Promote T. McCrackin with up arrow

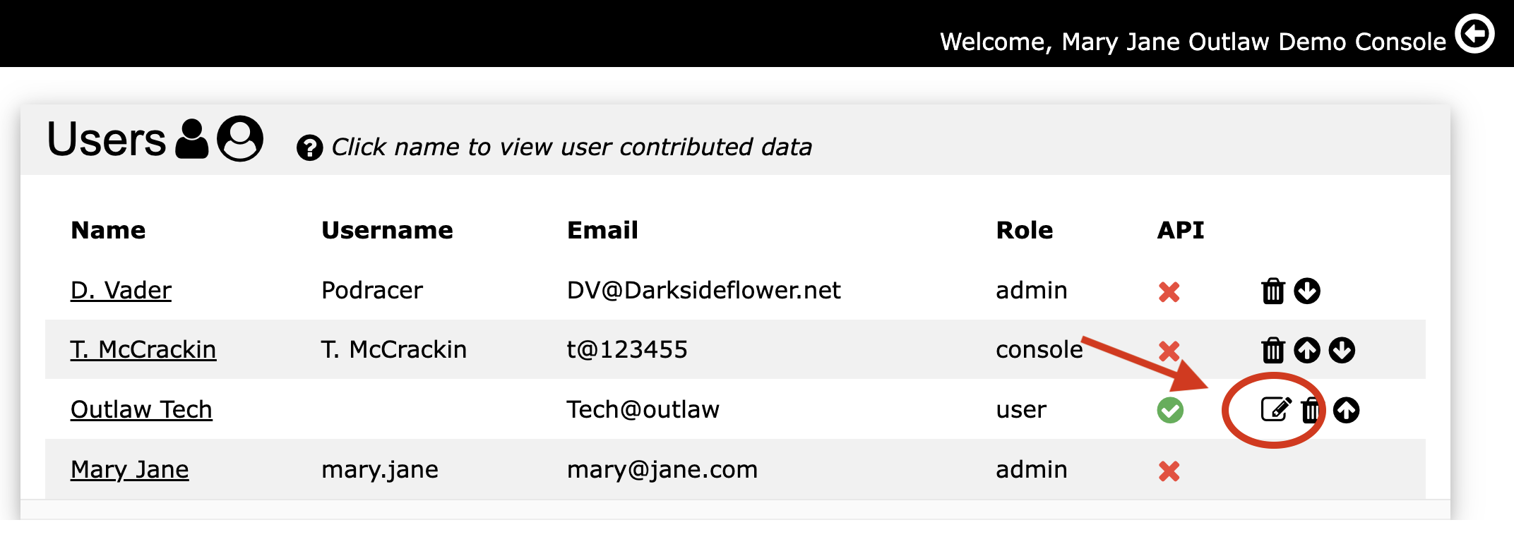[x=1307, y=350]
